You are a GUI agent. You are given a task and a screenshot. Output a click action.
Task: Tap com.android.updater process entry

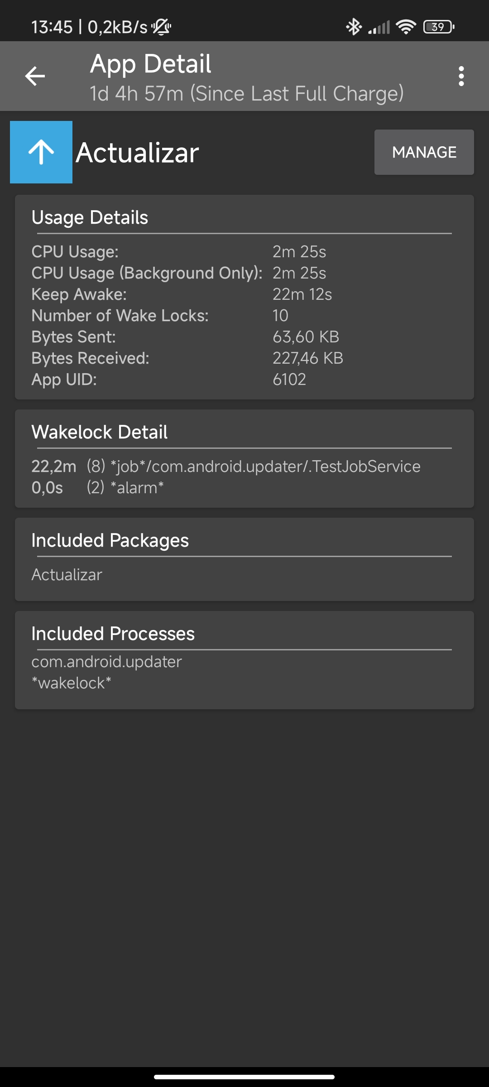(106, 662)
